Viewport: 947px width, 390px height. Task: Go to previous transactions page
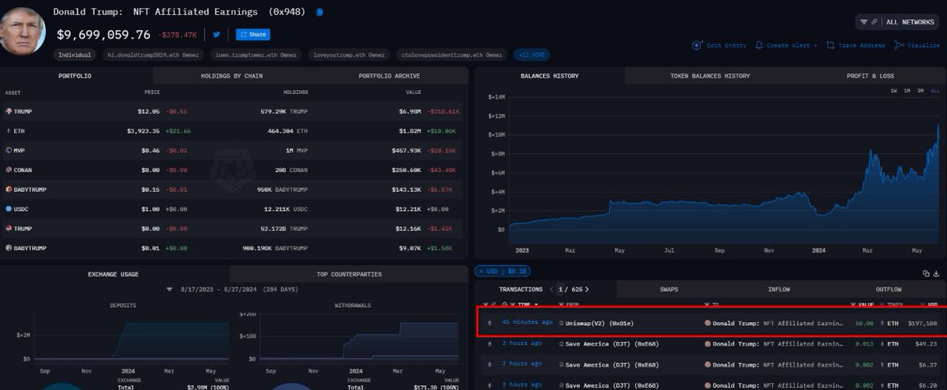552,290
